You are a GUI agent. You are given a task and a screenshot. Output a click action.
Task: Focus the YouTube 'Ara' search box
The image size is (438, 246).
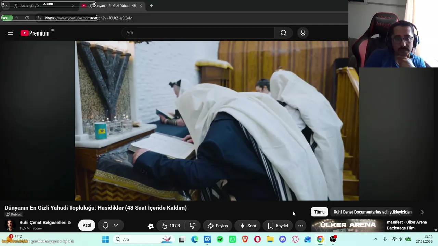(198, 33)
